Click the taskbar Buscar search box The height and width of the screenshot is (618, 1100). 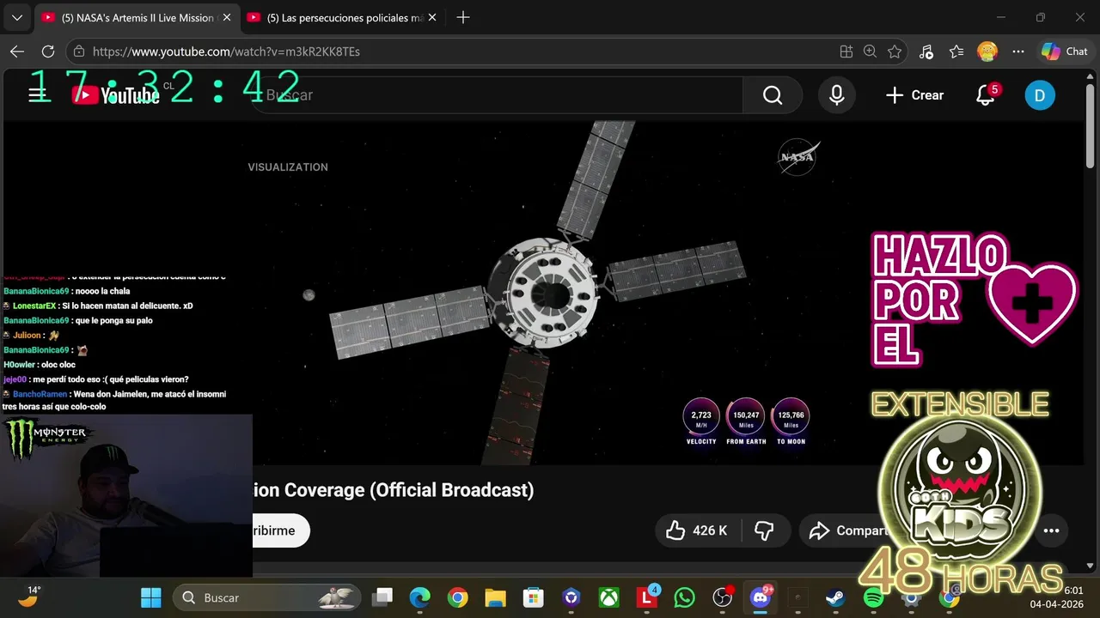(x=267, y=597)
